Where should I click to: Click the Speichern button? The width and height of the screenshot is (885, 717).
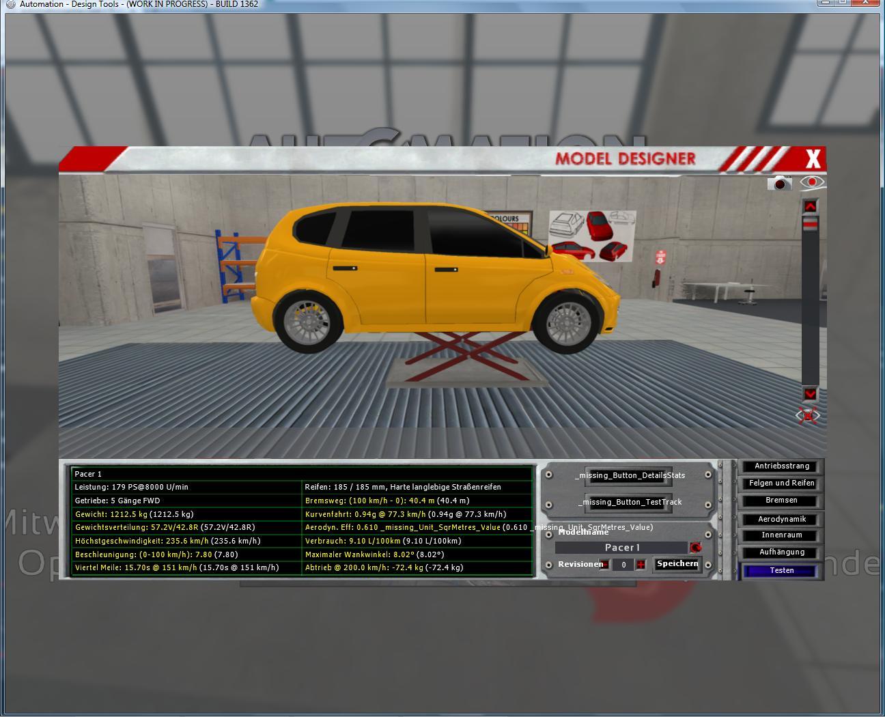click(x=677, y=564)
